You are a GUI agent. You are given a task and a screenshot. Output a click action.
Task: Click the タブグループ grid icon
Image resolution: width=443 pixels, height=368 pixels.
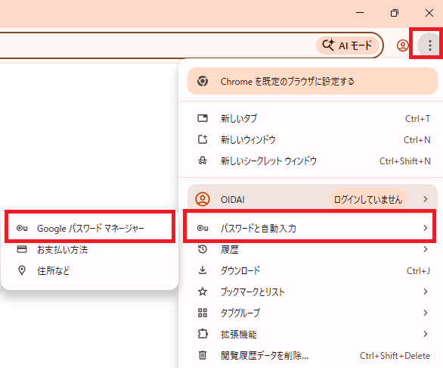tap(203, 313)
